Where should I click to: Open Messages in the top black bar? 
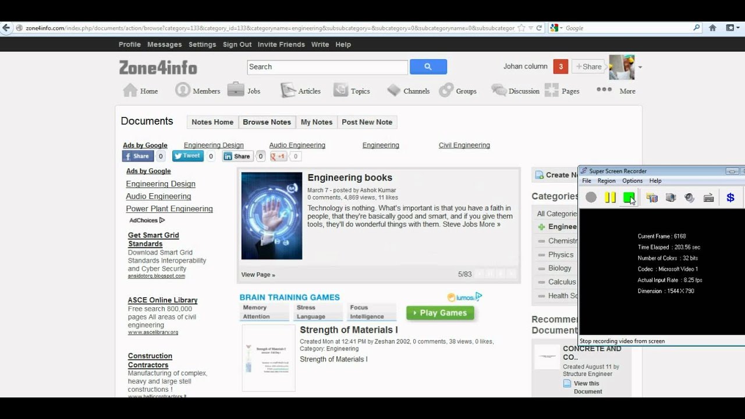(165, 44)
